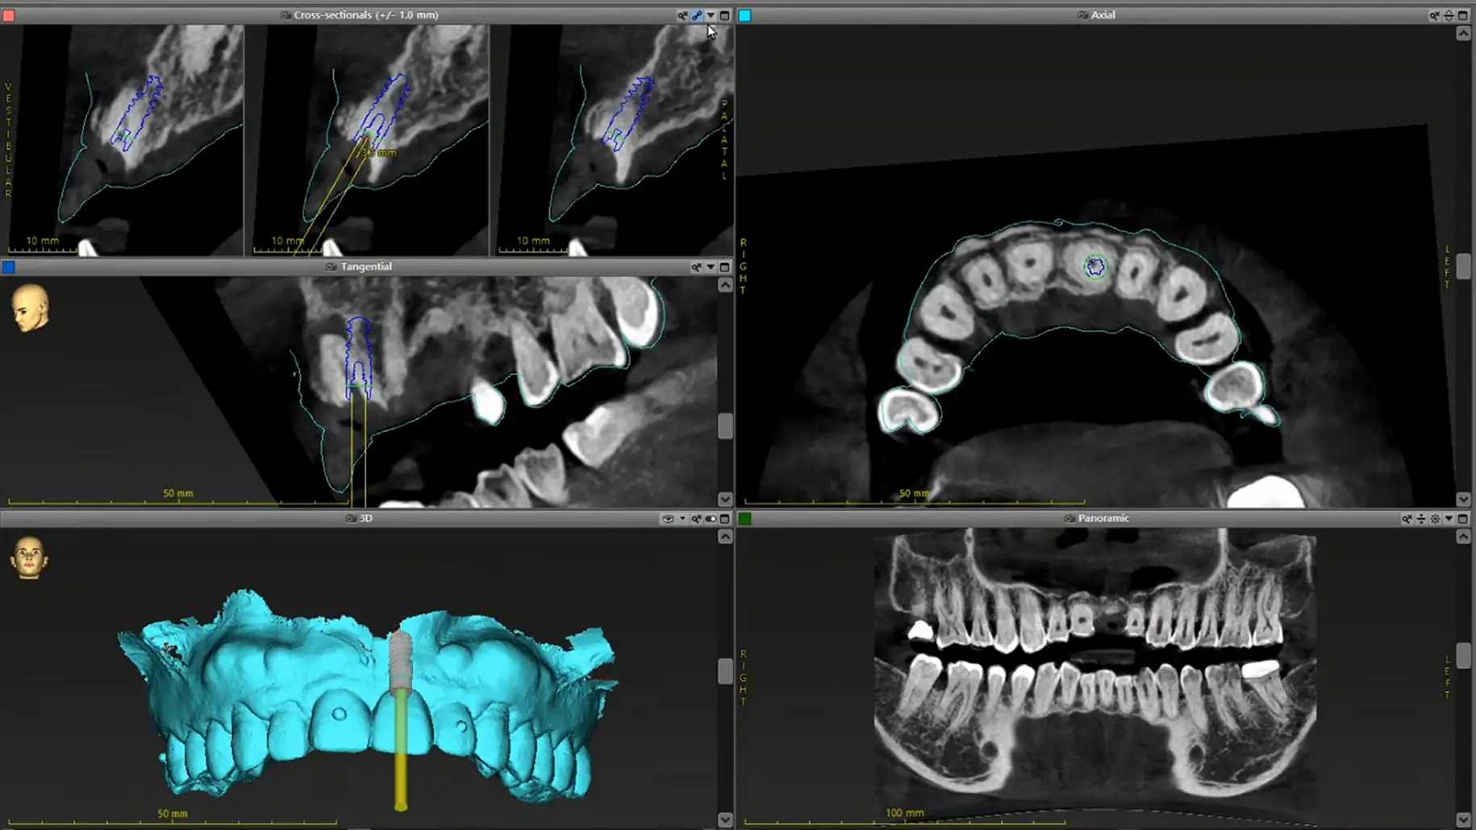
Task: Click the slice-position icon in Axial header
Action: tap(1449, 15)
